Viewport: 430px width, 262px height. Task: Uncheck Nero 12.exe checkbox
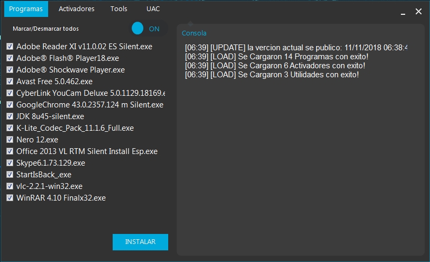pos(10,140)
